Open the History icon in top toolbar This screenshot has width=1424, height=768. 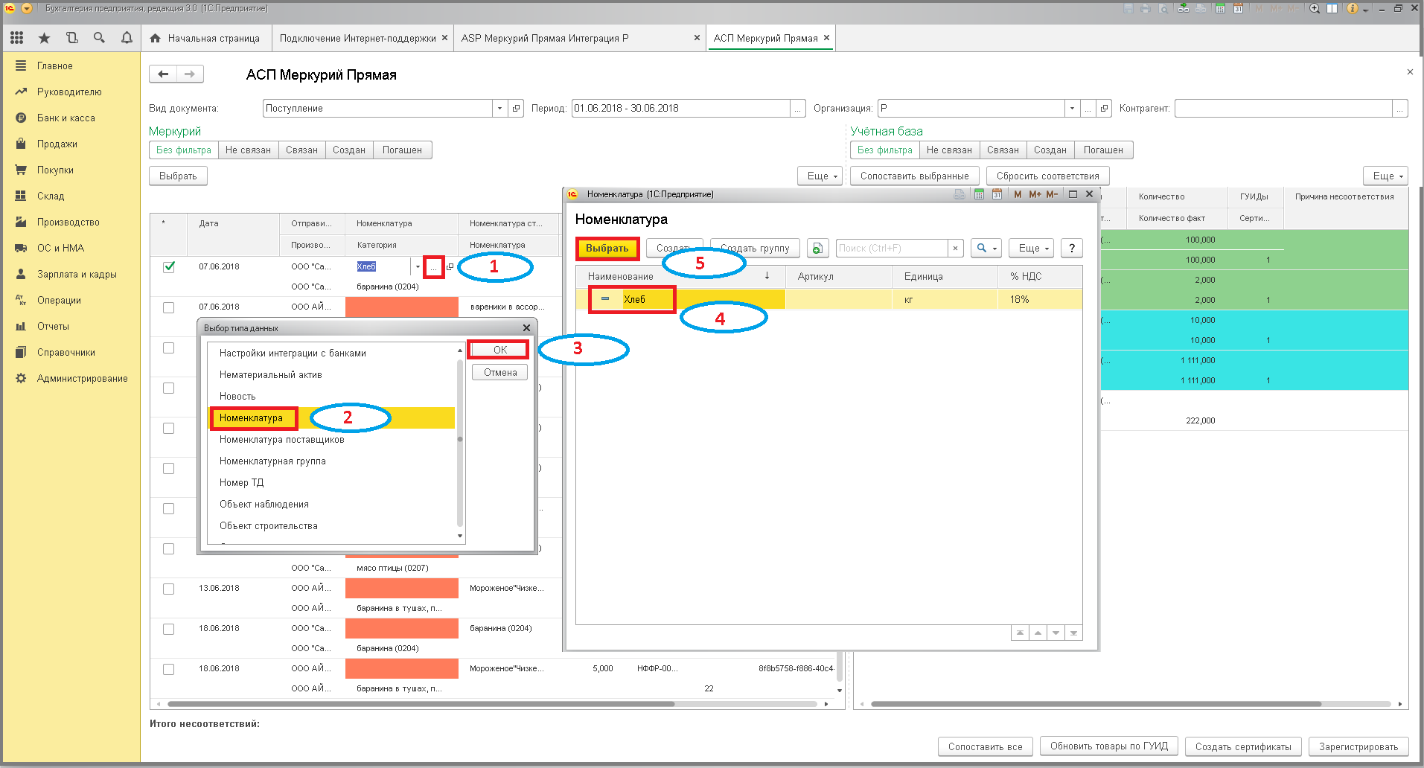click(71, 37)
